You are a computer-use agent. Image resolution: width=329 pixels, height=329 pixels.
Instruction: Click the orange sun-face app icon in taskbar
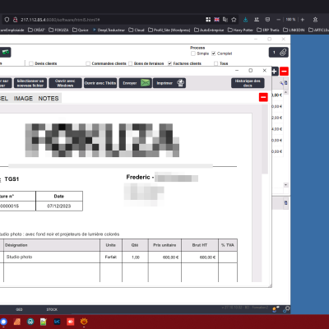click(x=84, y=321)
